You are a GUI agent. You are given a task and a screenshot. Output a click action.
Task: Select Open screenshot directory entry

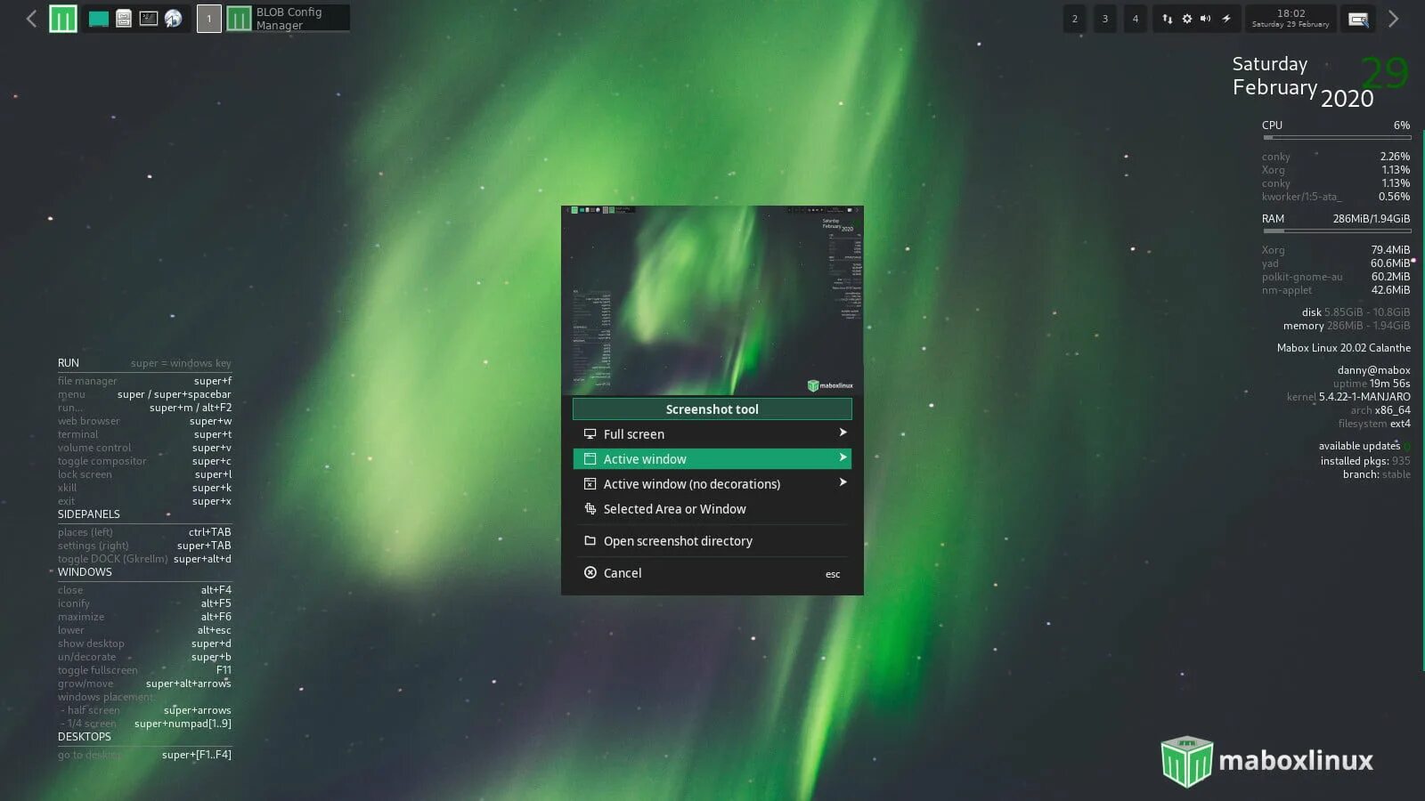pyautogui.click(x=712, y=541)
